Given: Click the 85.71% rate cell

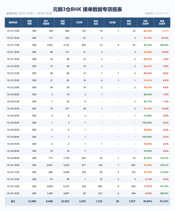Looking at the screenshot, I should tap(148, 102).
